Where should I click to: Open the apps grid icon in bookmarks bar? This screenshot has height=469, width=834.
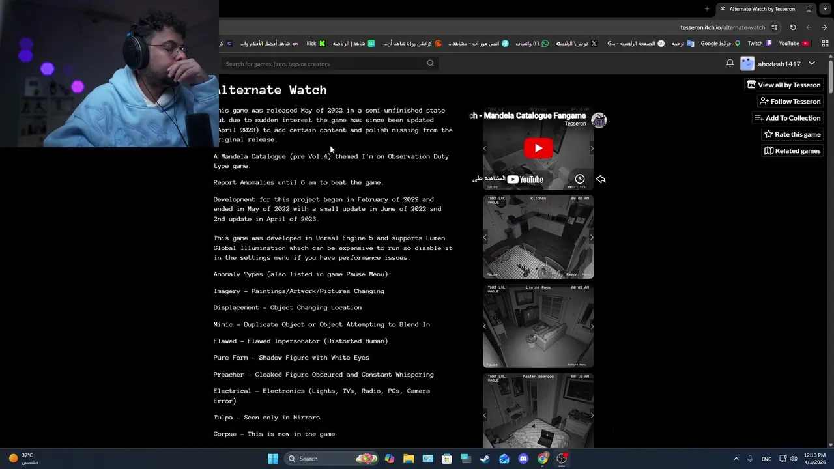pyautogui.click(x=825, y=44)
